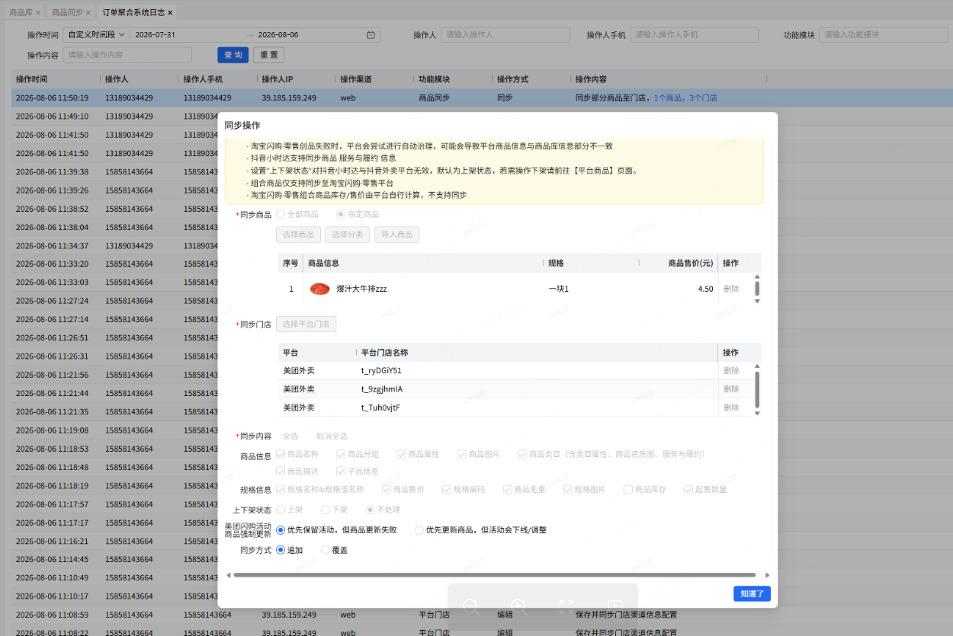The width and height of the screenshot is (953, 636).
Task: Select the 上架 radio button
Action: [281, 510]
